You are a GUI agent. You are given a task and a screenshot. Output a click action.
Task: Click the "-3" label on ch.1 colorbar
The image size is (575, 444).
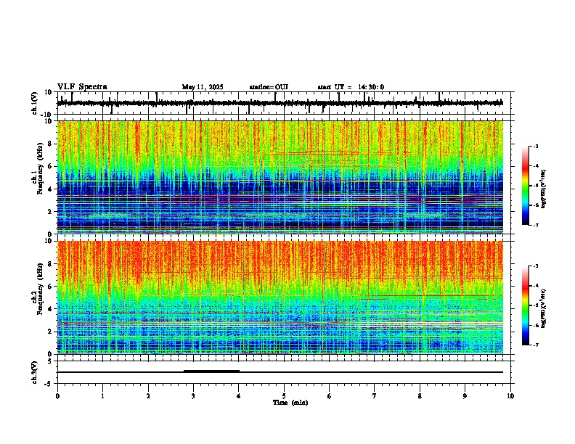[x=535, y=146]
